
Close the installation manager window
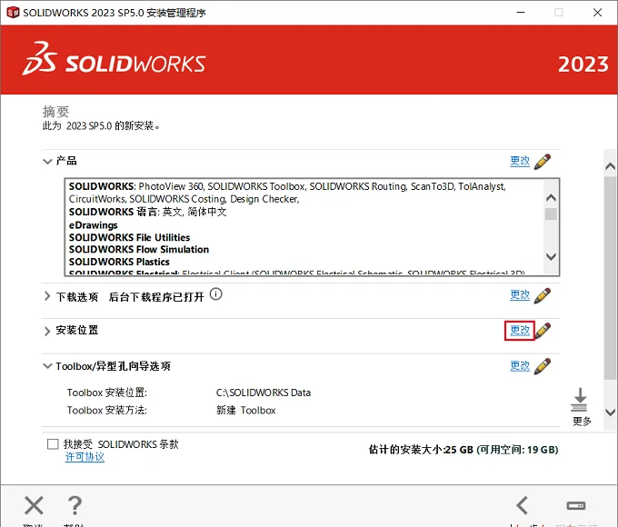[x=597, y=13]
